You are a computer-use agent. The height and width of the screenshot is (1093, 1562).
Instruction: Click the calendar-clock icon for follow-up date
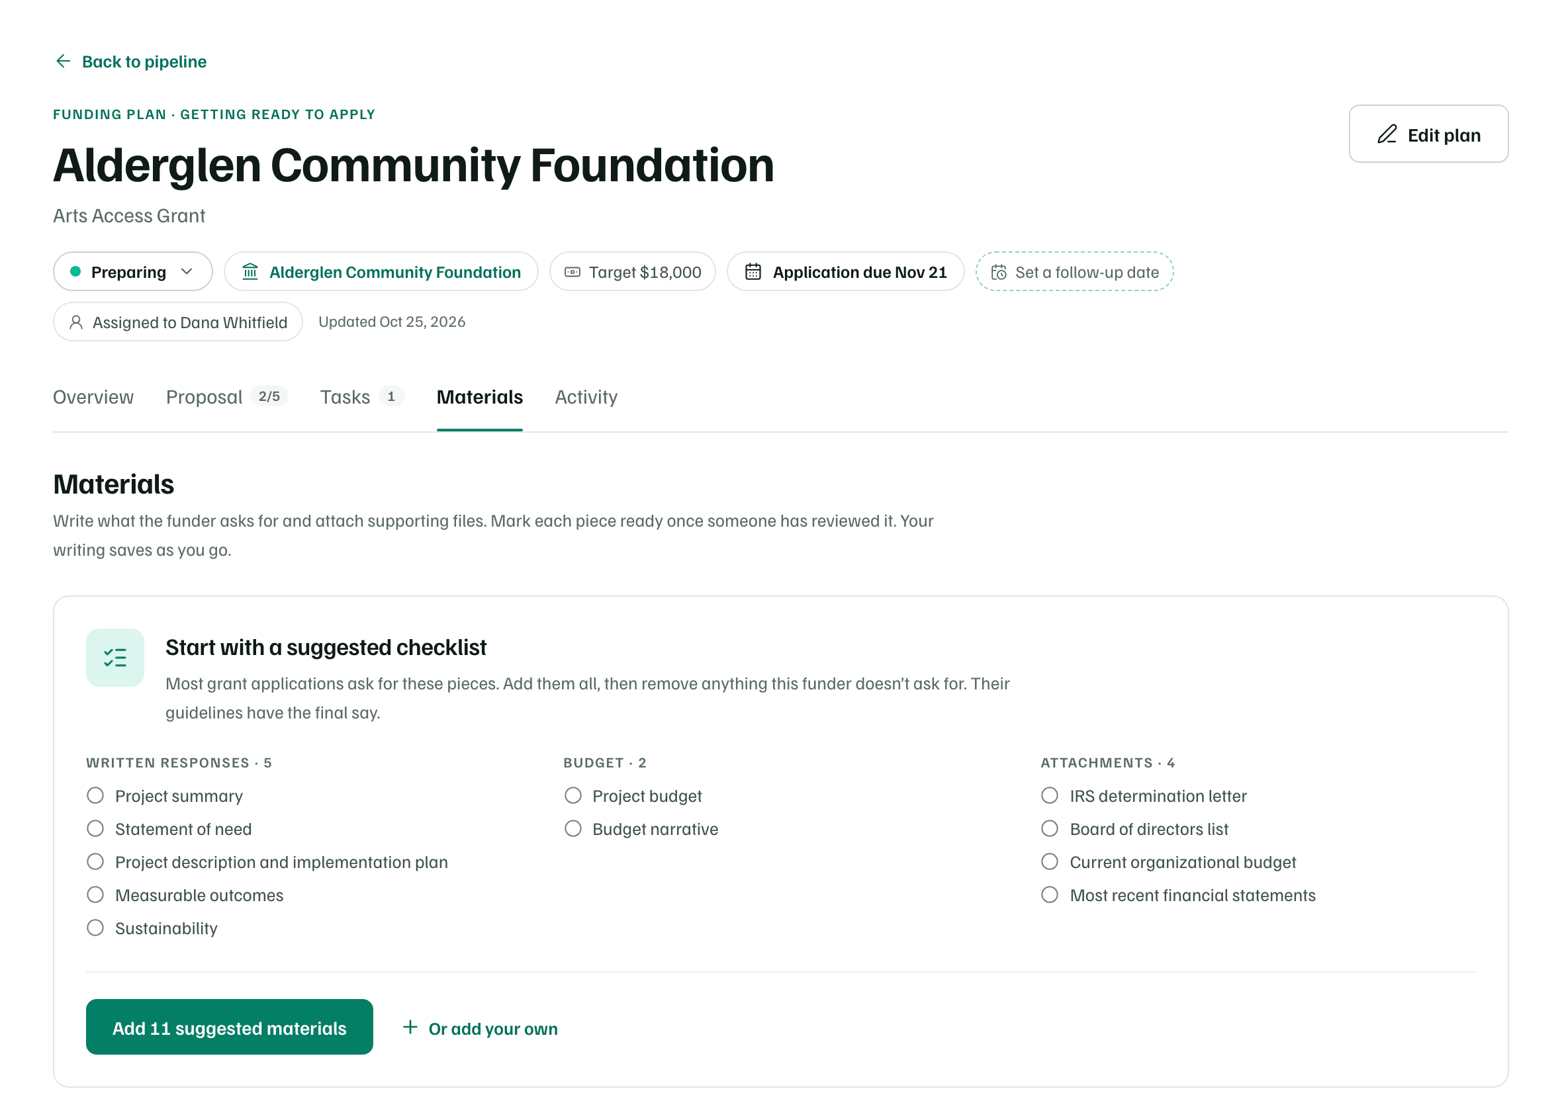click(999, 272)
